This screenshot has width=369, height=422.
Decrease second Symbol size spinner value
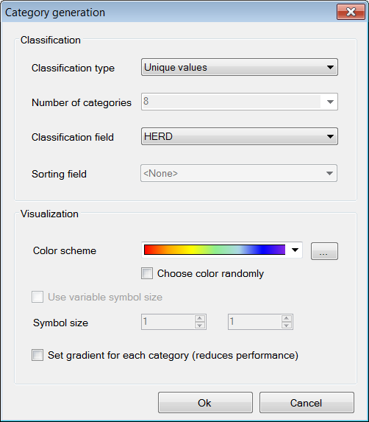(x=286, y=325)
